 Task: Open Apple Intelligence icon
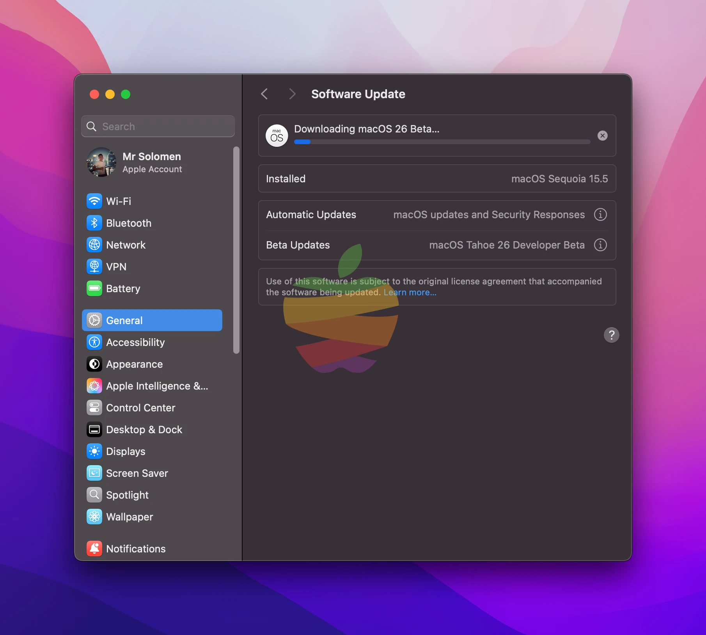[x=94, y=386]
